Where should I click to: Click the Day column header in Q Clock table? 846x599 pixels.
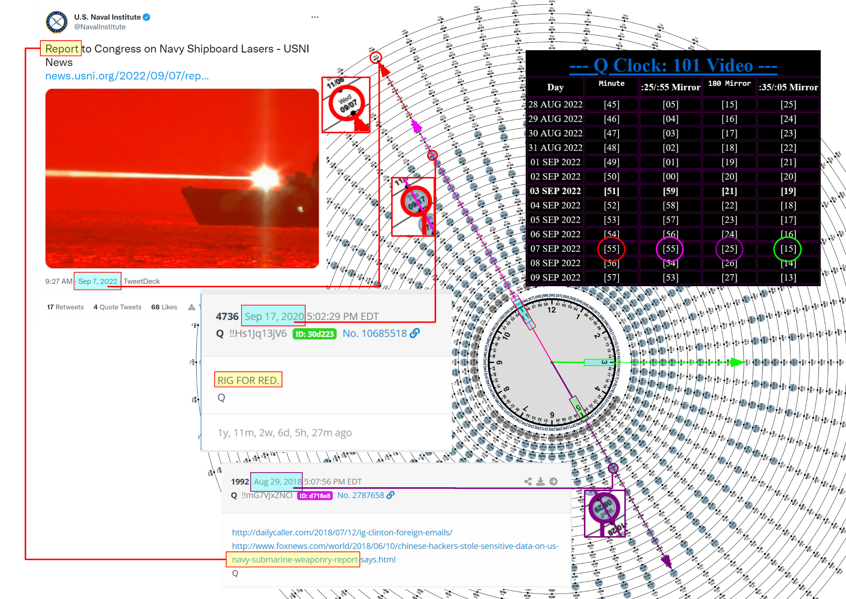555,87
